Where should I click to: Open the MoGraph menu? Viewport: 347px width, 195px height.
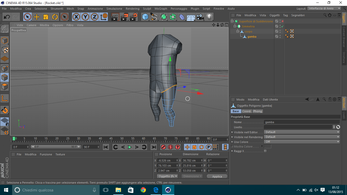click(x=161, y=9)
